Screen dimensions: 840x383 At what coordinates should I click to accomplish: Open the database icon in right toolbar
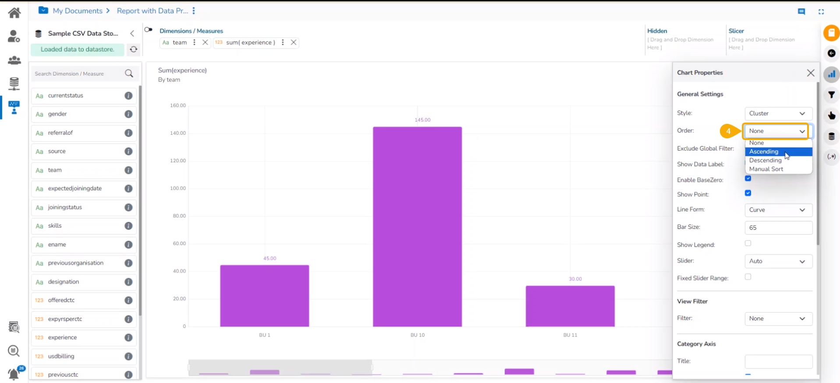[x=831, y=137]
